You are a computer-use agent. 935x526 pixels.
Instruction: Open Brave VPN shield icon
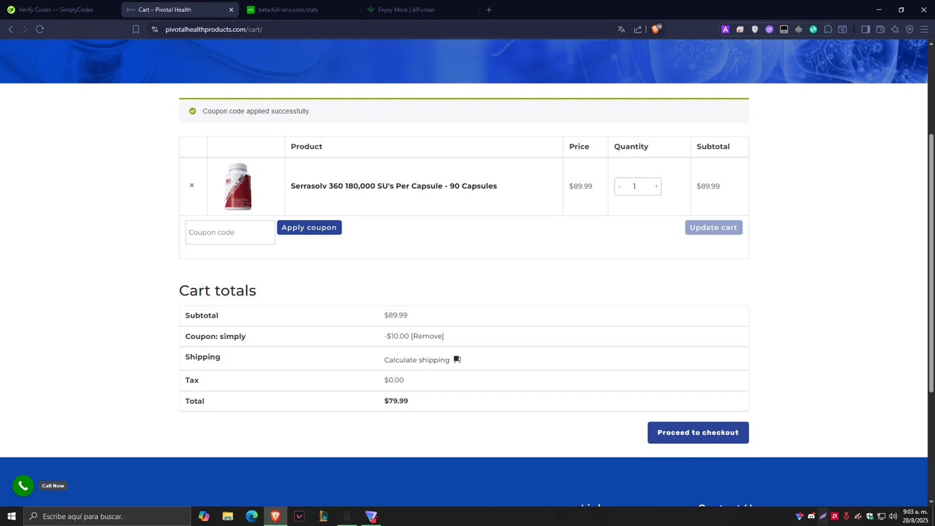coord(909,29)
